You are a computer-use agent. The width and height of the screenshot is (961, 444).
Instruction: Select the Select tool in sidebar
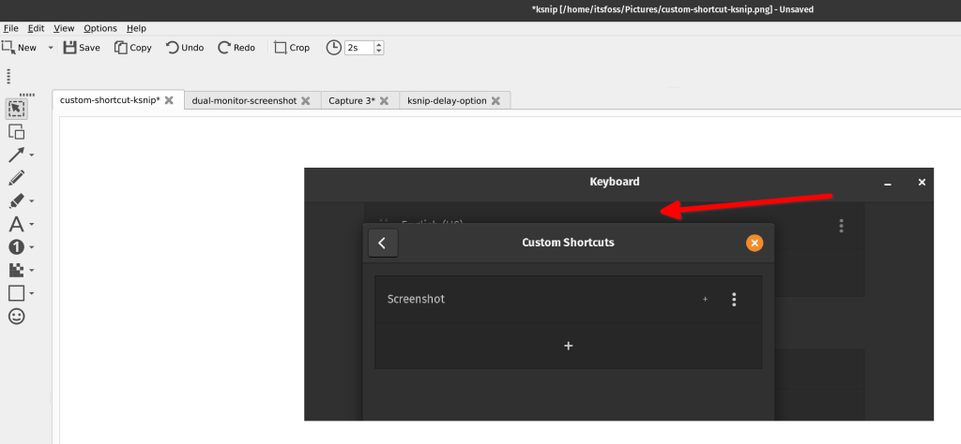tap(16, 109)
